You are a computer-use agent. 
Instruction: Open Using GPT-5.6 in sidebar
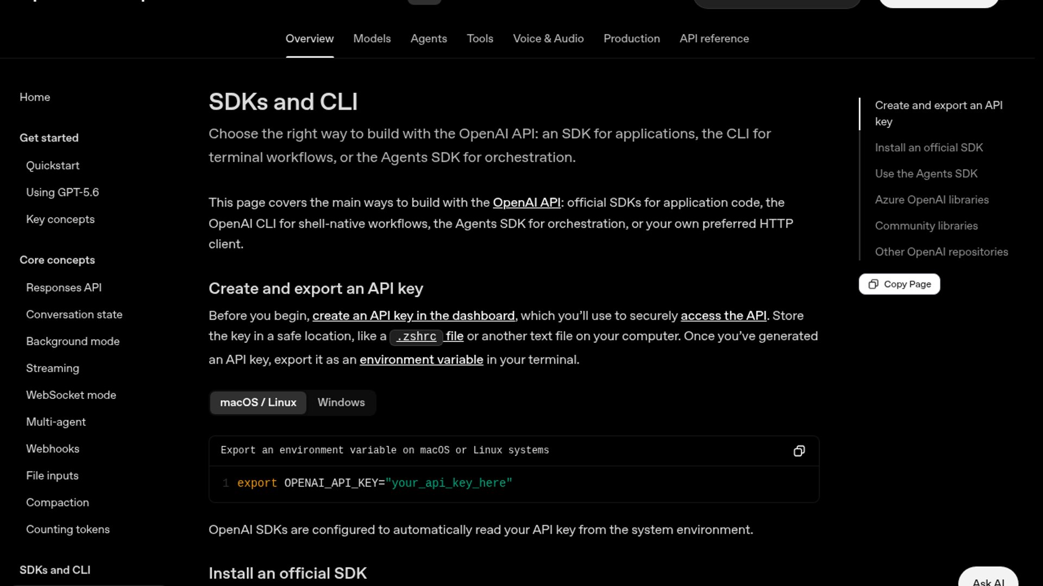[x=62, y=193]
